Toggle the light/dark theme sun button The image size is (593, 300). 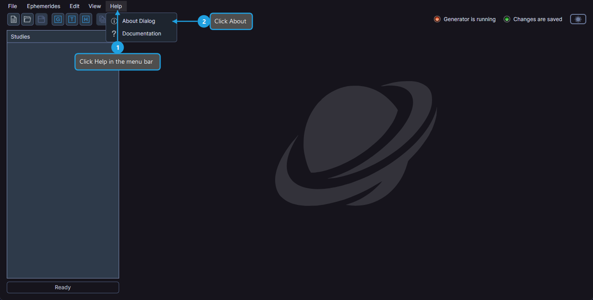point(578,19)
